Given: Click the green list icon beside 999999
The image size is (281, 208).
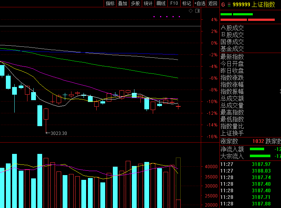Looking at the screenshot, I should [x=229, y=4].
